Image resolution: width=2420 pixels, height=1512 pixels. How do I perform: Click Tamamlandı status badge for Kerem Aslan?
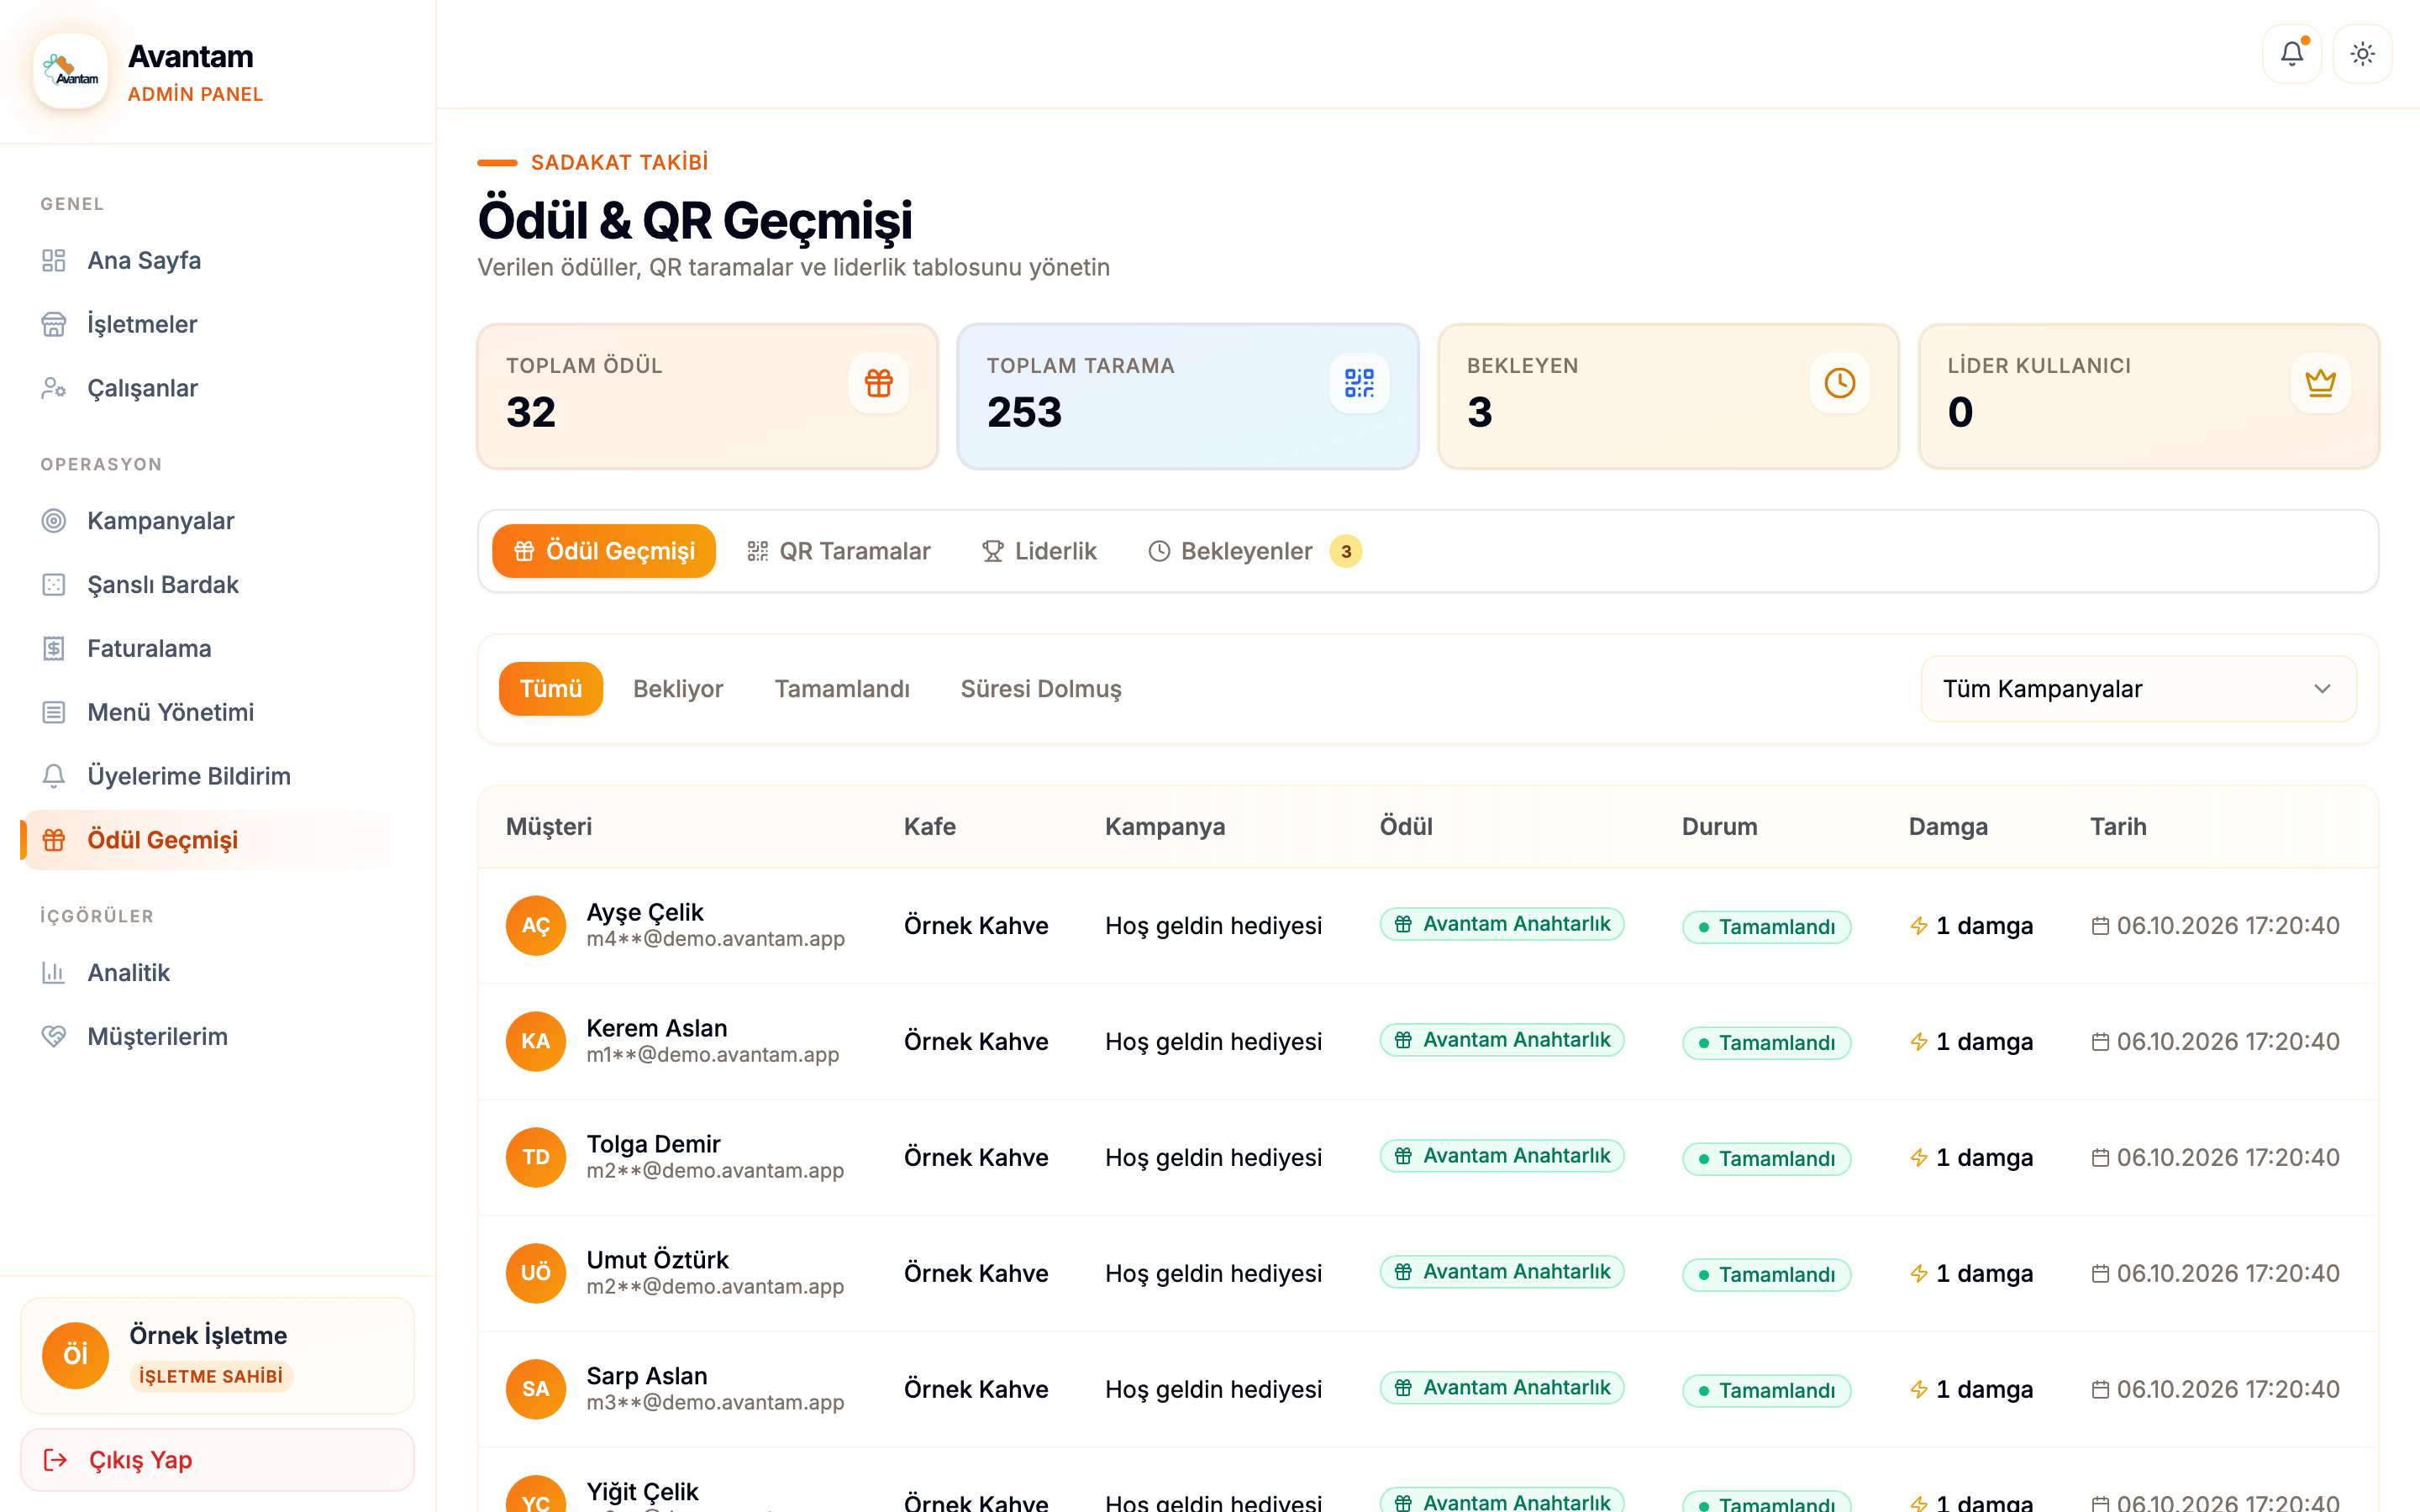(x=1766, y=1043)
